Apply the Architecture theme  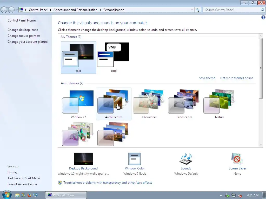pyautogui.click(x=114, y=104)
